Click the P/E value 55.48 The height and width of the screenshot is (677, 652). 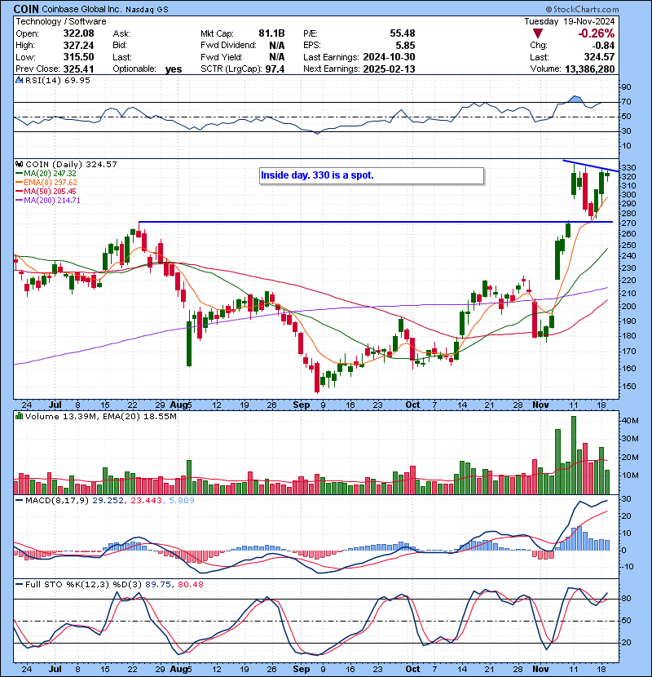point(402,33)
